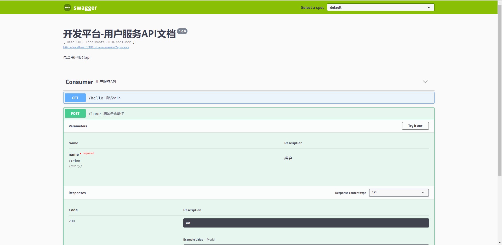This screenshot has width=502, height=245.
Task: Click the 1.0.0 version badge
Action: [182, 31]
